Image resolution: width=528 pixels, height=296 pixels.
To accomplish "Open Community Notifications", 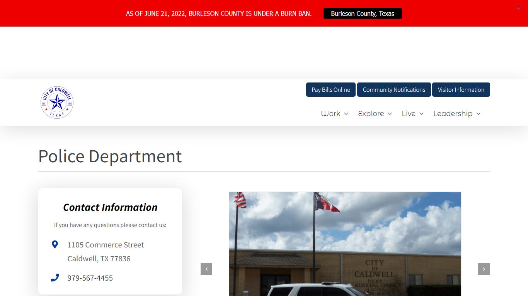I will click(x=394, y=89).
